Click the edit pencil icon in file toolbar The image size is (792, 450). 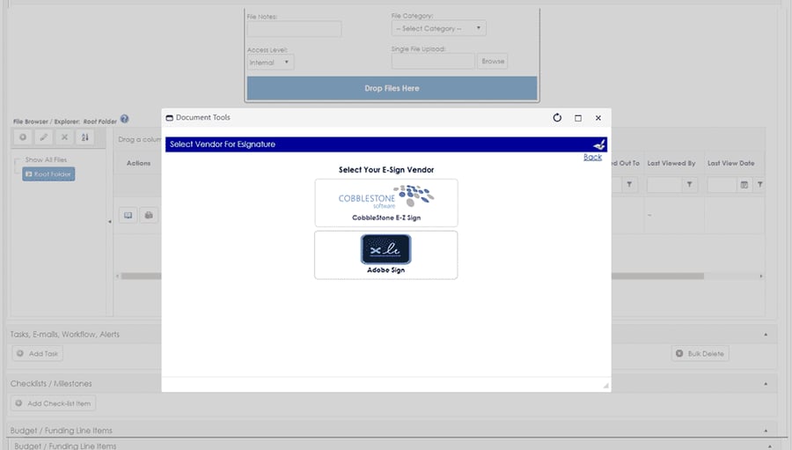[44, 137]
